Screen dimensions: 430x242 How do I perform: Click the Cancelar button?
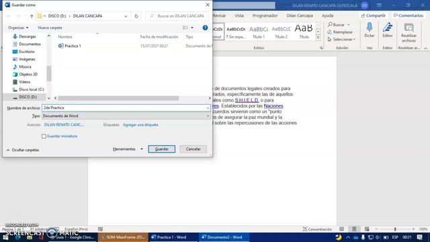(193, 149)
